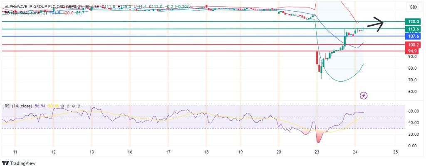The width and height of the screenshot is (426, 168).
Task: Select the 94.9 red price label
Action: 412,51
